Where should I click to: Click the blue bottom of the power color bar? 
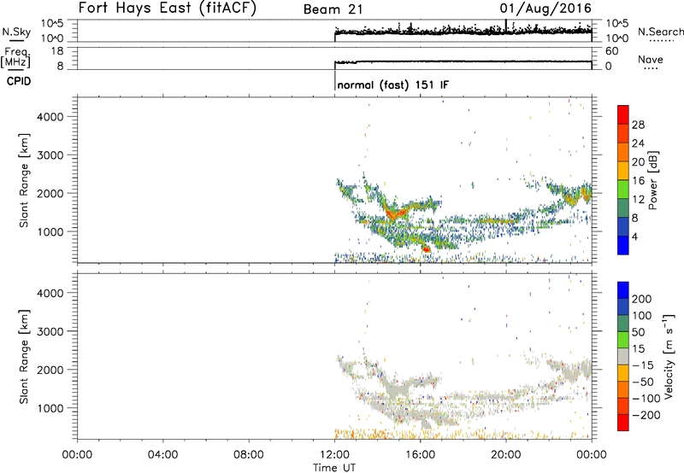pyautogui.click(x=623, y=246)
